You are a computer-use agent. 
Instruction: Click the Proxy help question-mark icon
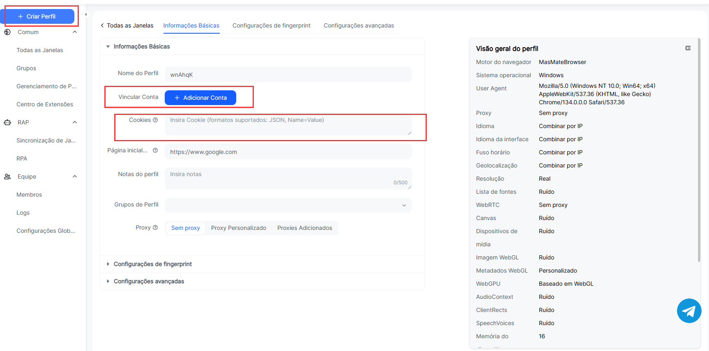click(155, 227)
